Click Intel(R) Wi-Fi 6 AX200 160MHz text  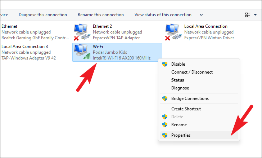tap(122, 58)
